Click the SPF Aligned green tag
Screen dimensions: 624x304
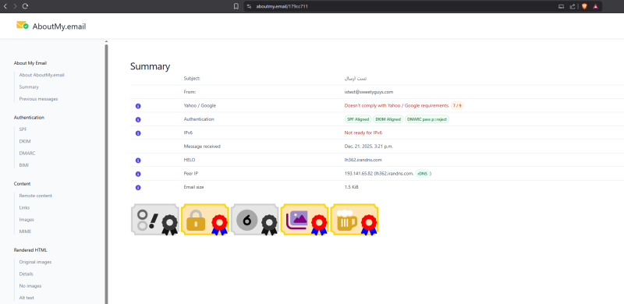coord(358,119)
